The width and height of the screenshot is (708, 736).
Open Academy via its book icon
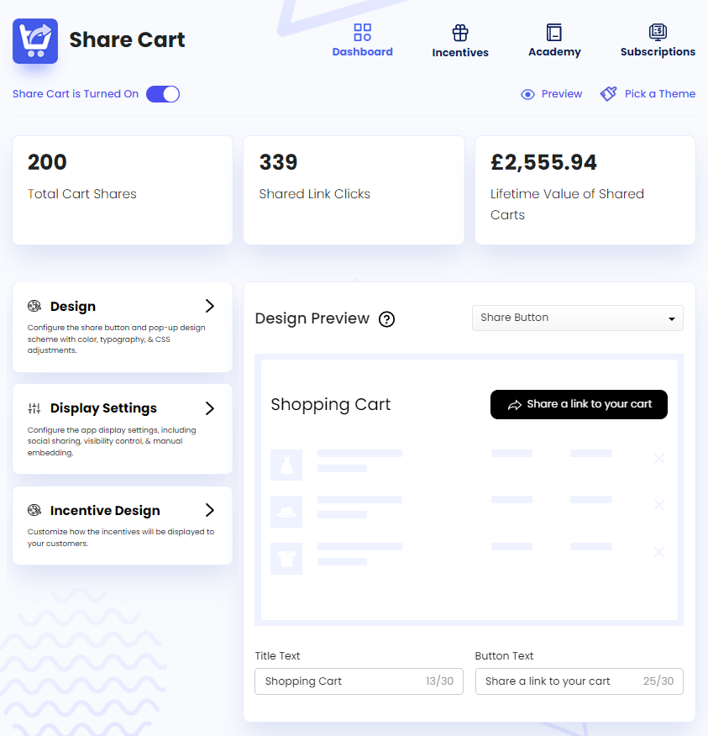(x=553, y=32)
